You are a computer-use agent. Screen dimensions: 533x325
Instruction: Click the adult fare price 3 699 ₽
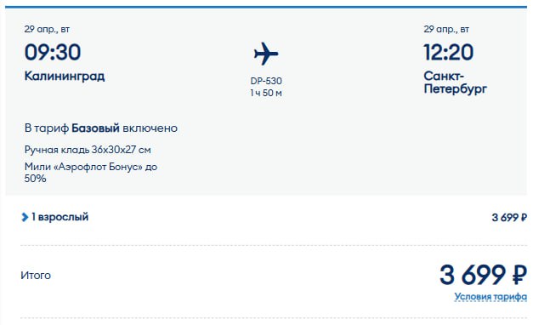point(509,217)
